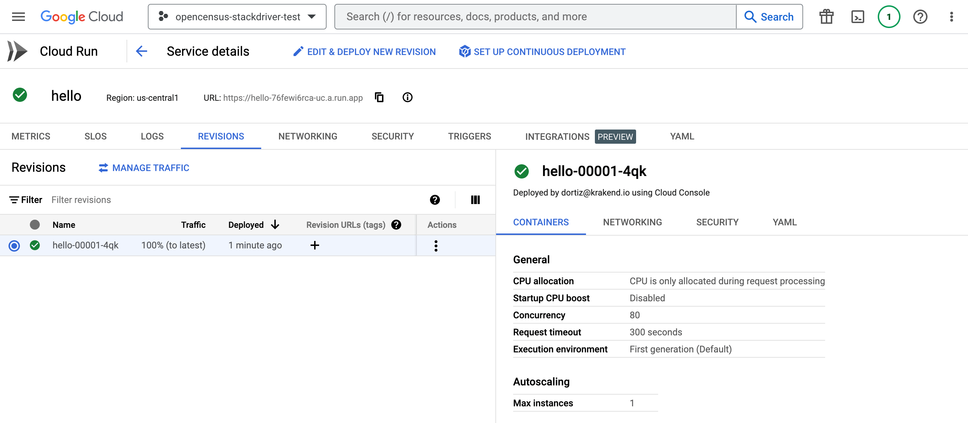Click the '100% (to latest)' traffic cell
Screen dimensions: 968x423
(x=173, y=245)
